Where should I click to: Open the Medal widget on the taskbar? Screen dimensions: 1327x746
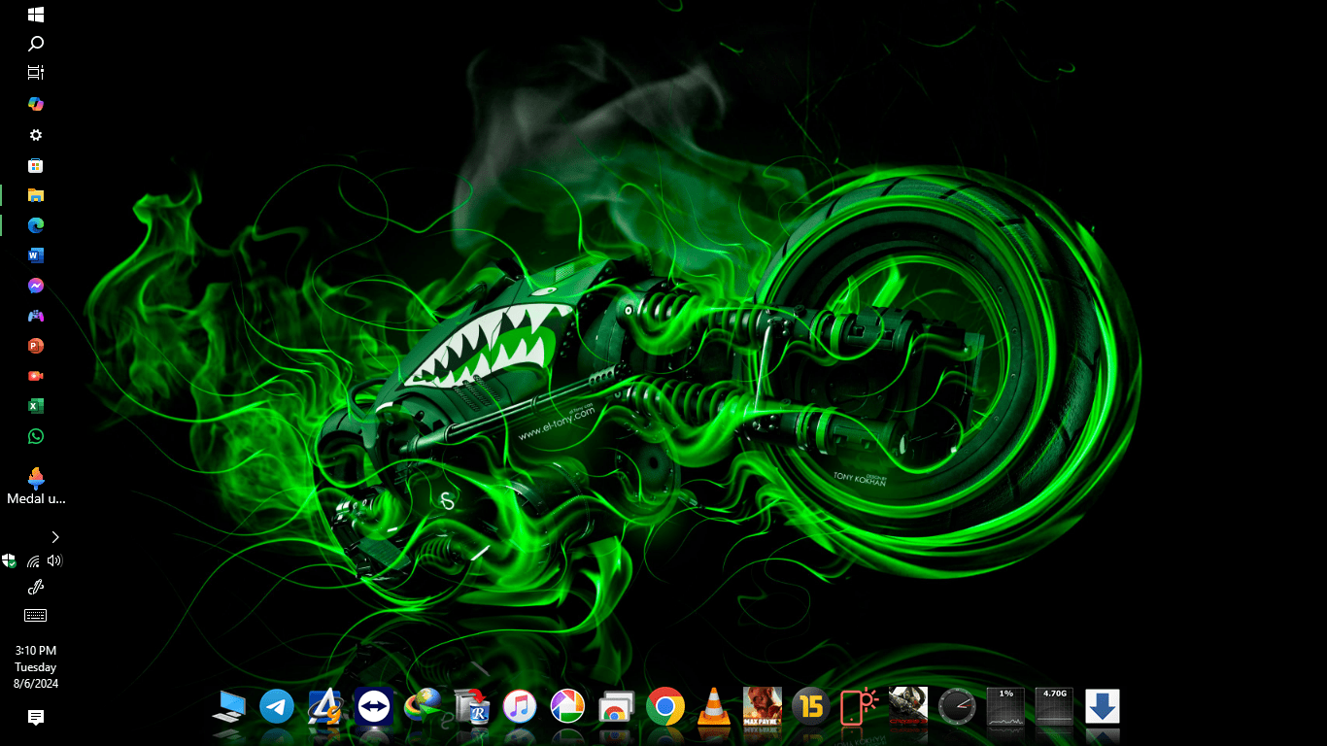tap(36, 487)
